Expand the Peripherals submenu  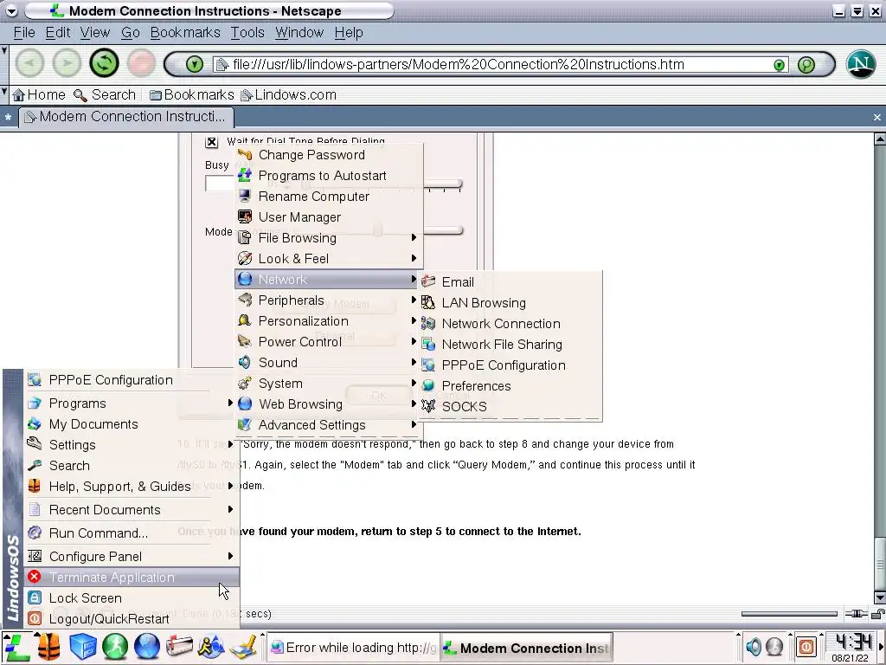(328, 300)
